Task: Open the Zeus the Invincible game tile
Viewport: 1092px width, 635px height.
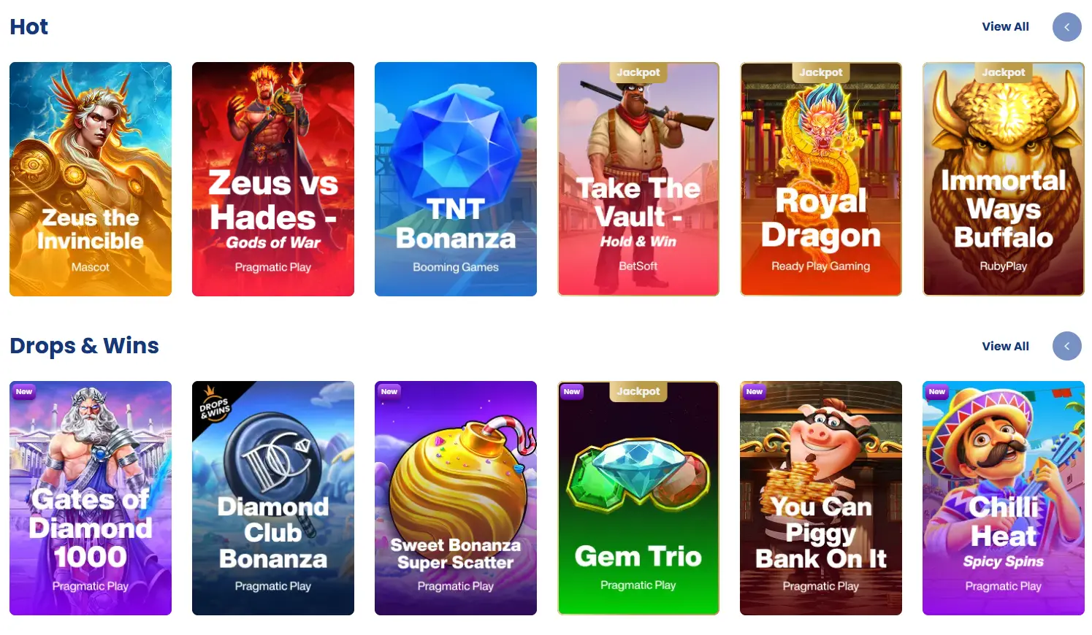Action: (x=91, y=179)
